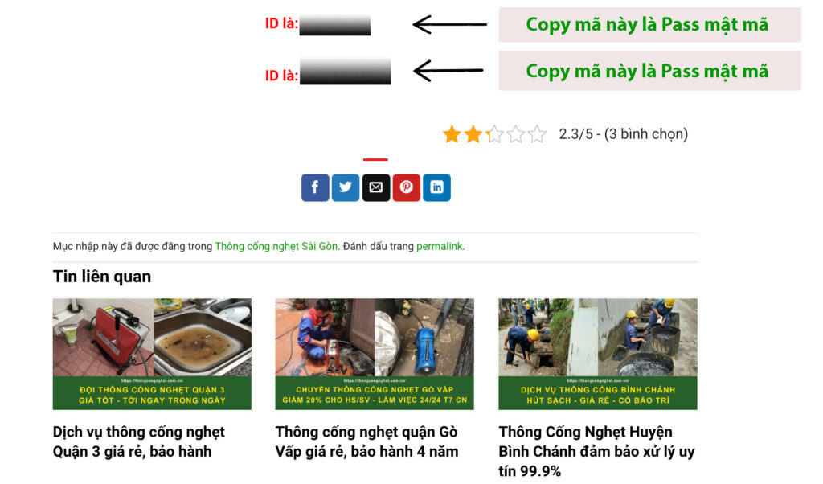
Task: Choose the fourth rating star
Action: (x=515, y=134)
